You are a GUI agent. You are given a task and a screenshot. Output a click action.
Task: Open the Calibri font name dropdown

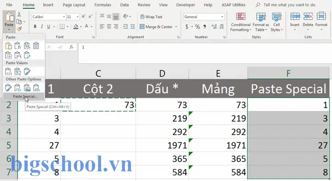(x=64, y=17)
